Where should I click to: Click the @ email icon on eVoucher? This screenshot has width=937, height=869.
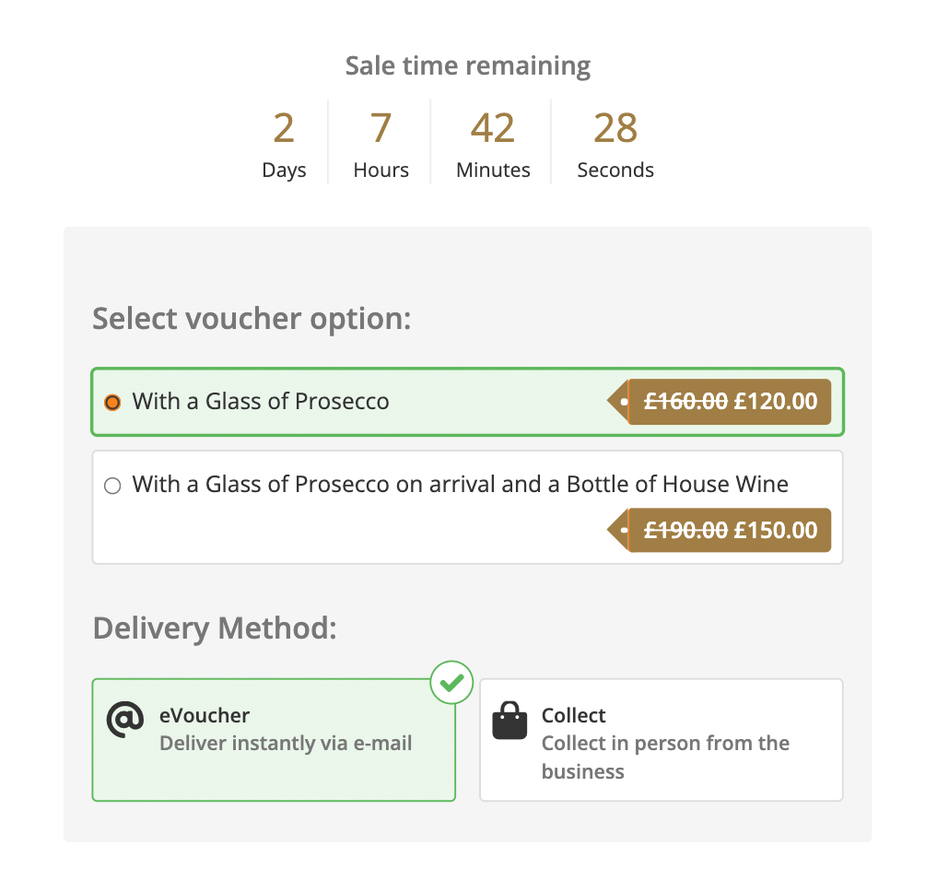tap(125, 720)
